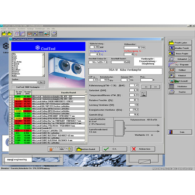Select row 3 Alfa Laval AkMax table entry

pos(47,101)
